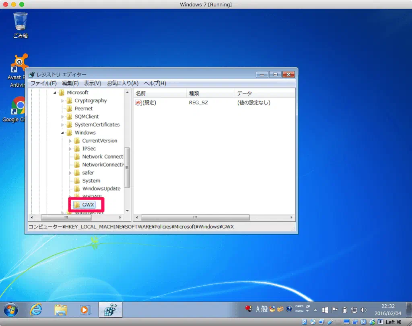Image resolution: width=412 pixels, height=326 pixels.
Task: Open Avast Antivirus desktop shortcut
Action: pyautogui.click(x=19, y=64)
